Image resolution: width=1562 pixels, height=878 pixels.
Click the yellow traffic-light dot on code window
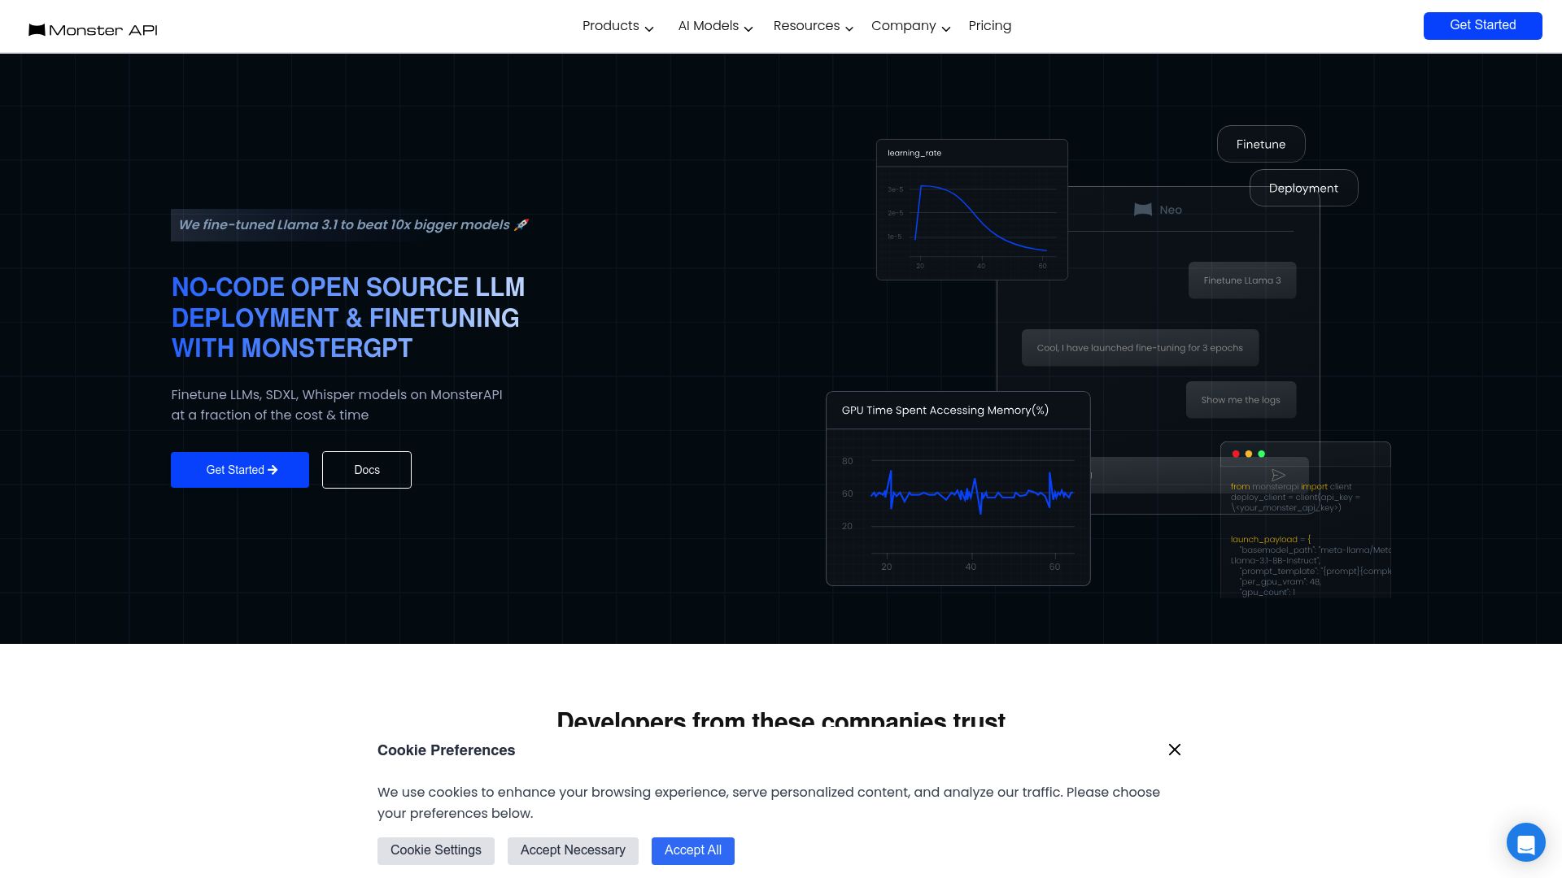coord(1249,454)
